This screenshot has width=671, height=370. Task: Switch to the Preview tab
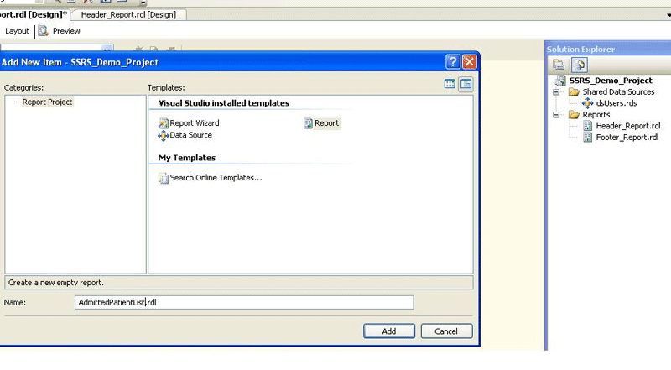pyautogui.click(x=60, y=31)
